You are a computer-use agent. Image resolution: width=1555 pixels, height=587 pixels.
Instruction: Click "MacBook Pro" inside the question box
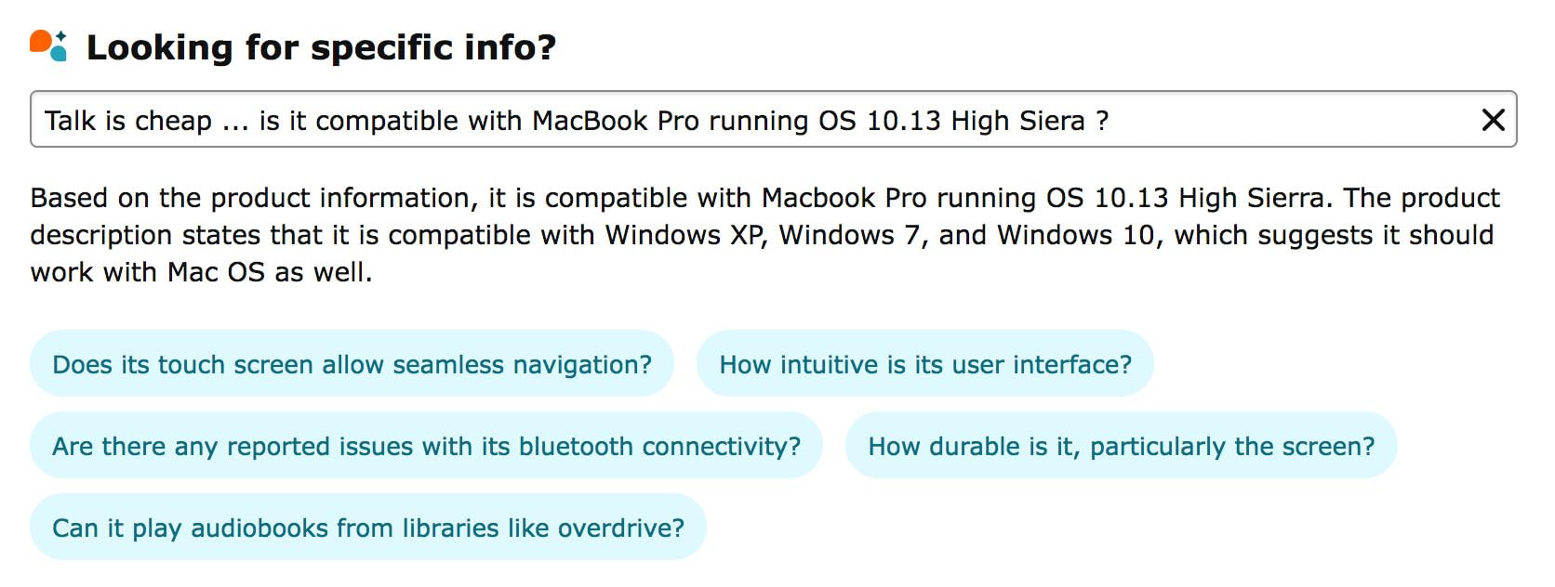(x=615, y=121)
